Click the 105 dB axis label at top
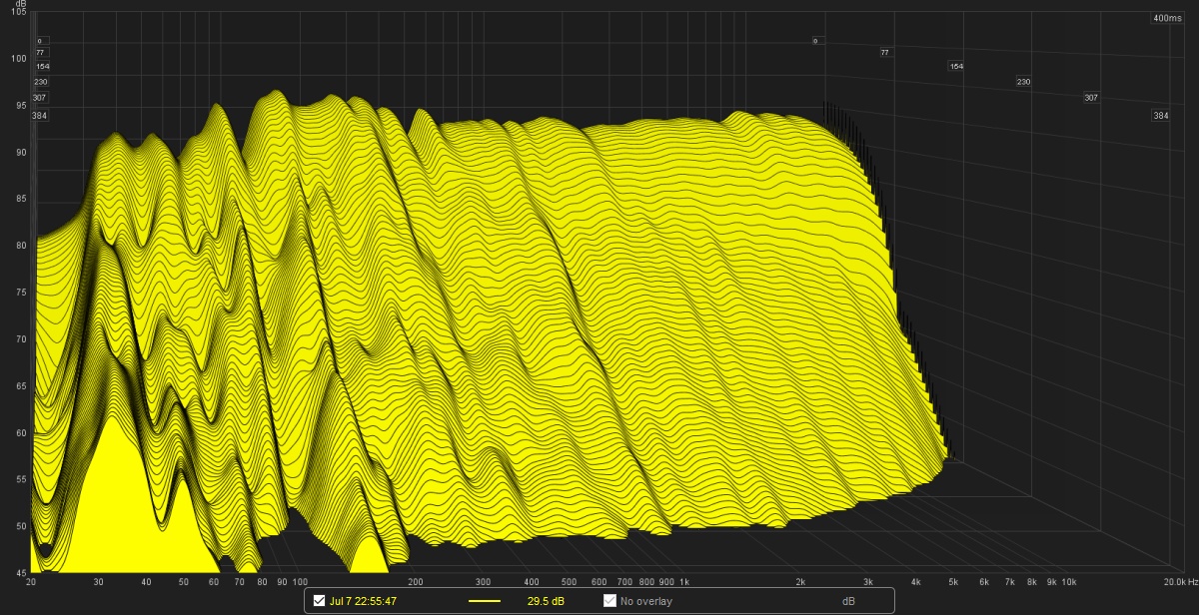Image resolution: width=1199 pixels, height=615 pixels. [21, 12]
